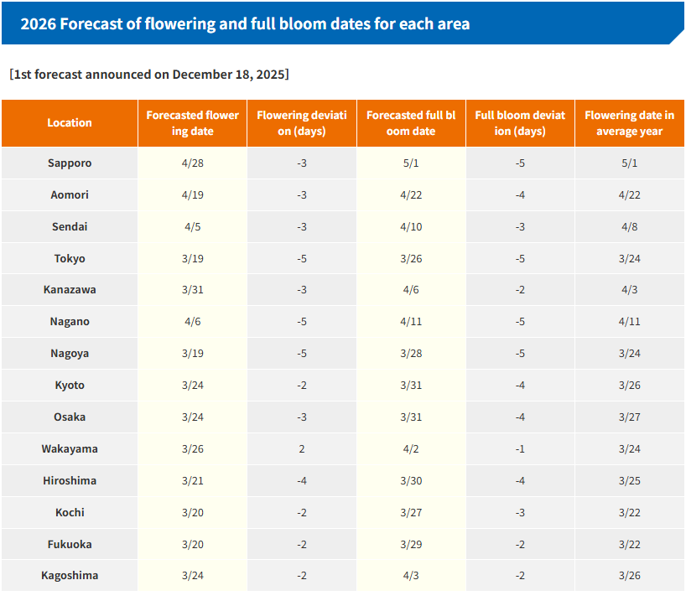The width and height of the screenshot is (686, 606).
Task: Click the 1st forecast announcement date text
Action: [149, 75]
